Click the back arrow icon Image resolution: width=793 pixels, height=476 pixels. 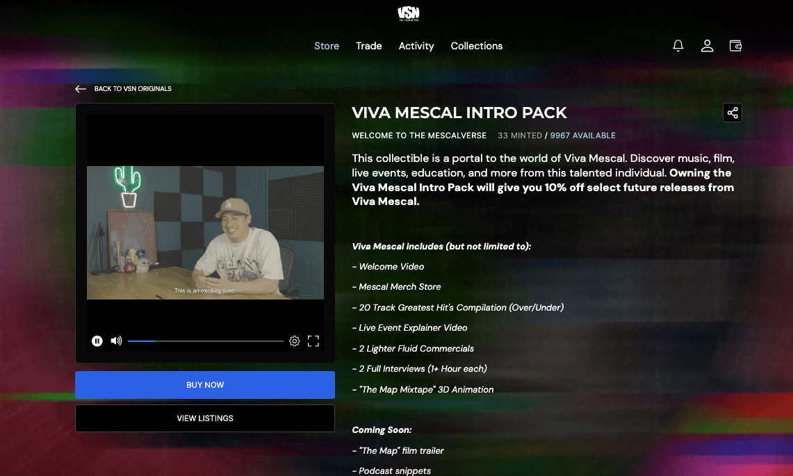(x=81, y=89)
